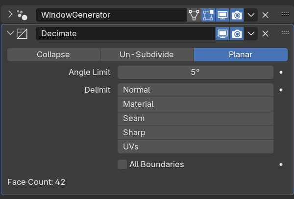Expand the WindowGenerator modifier panel
The width and height of the screenshot is (294, 199).
[x=10, y=14]
